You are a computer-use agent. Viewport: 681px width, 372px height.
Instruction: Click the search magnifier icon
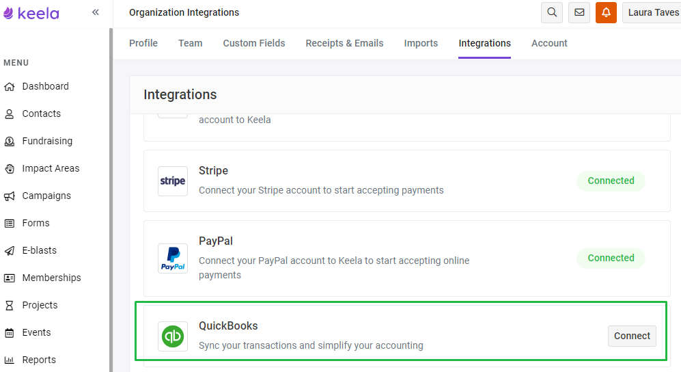tap(552, 12)
